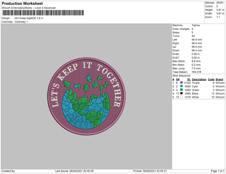Click the Cyan color swatch in stop sequence

coord(182,86)
